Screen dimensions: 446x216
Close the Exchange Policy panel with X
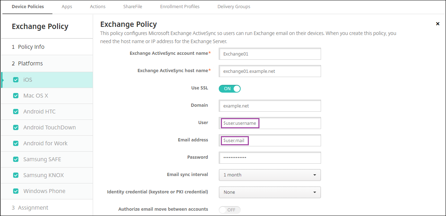point(438,24)
